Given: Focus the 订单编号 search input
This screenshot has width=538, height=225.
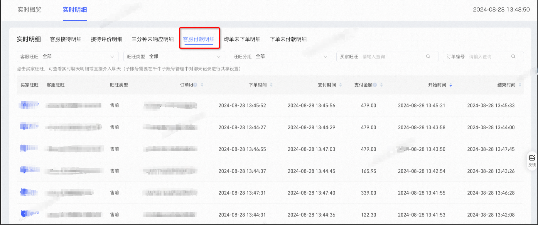Looking at the screenshot, I should pyautogui.click(x=483, y=56).
